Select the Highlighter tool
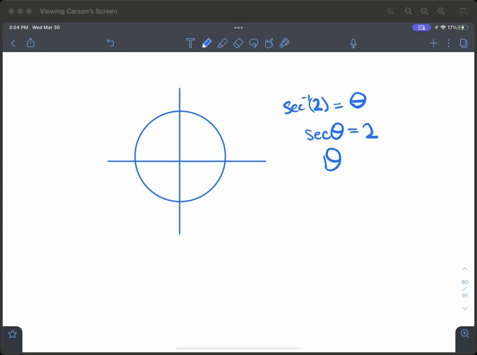This screenshot has width=477, height=355. click(x=223, y=43)
